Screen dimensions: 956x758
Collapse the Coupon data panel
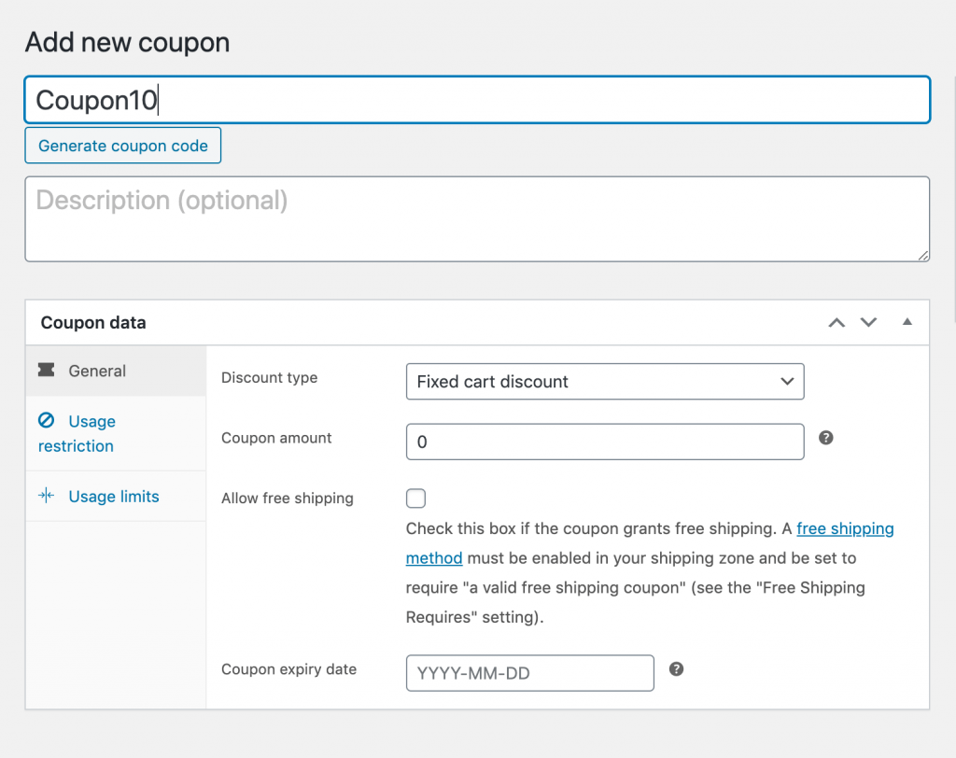[x=907, y=321]
